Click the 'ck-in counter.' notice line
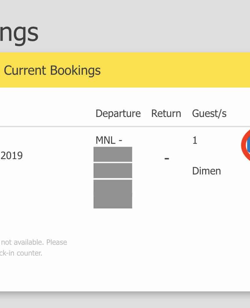The image size is (250, 308). click(21, 254)
